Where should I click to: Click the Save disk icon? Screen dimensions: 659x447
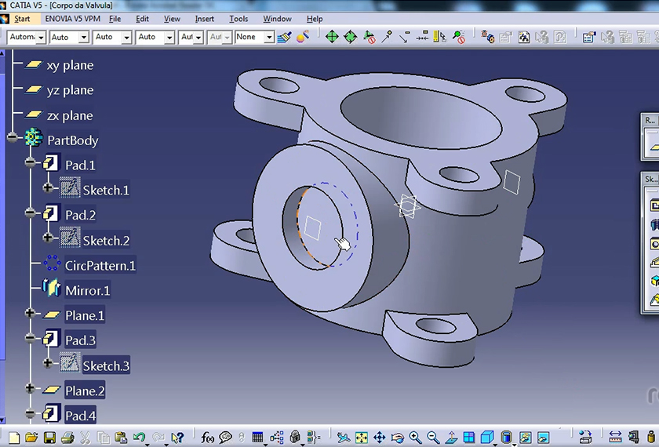coord(49,438)
